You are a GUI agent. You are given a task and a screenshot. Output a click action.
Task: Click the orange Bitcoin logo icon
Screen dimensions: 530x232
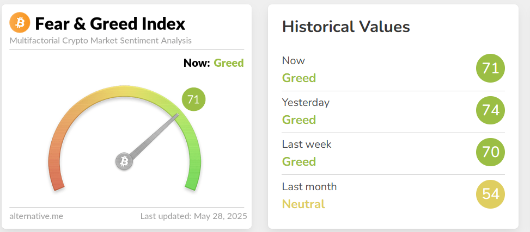(x=21, y=23)
